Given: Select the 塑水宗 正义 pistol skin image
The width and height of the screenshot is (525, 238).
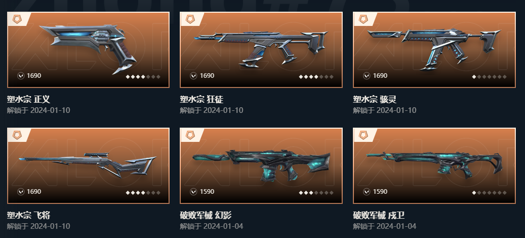Looking at the screenshot, I should (88, 48).
